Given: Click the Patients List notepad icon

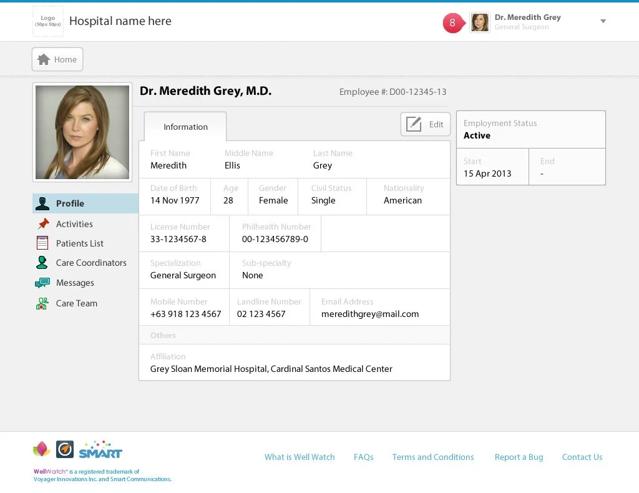Looking at the screenshot, I should (x=42, y=243).
